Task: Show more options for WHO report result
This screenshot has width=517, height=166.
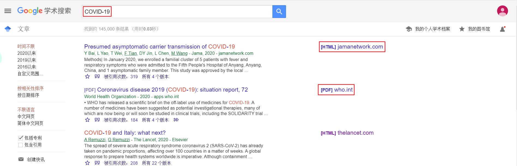Action: click(x=176, y=120)
